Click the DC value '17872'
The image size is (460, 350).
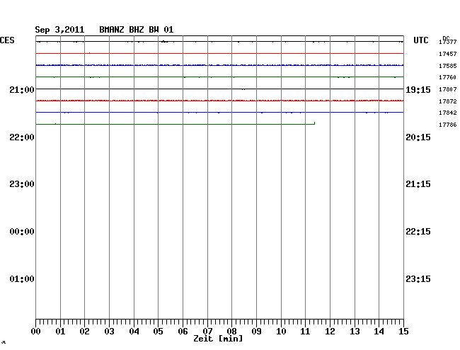click(x=448, y=101)
